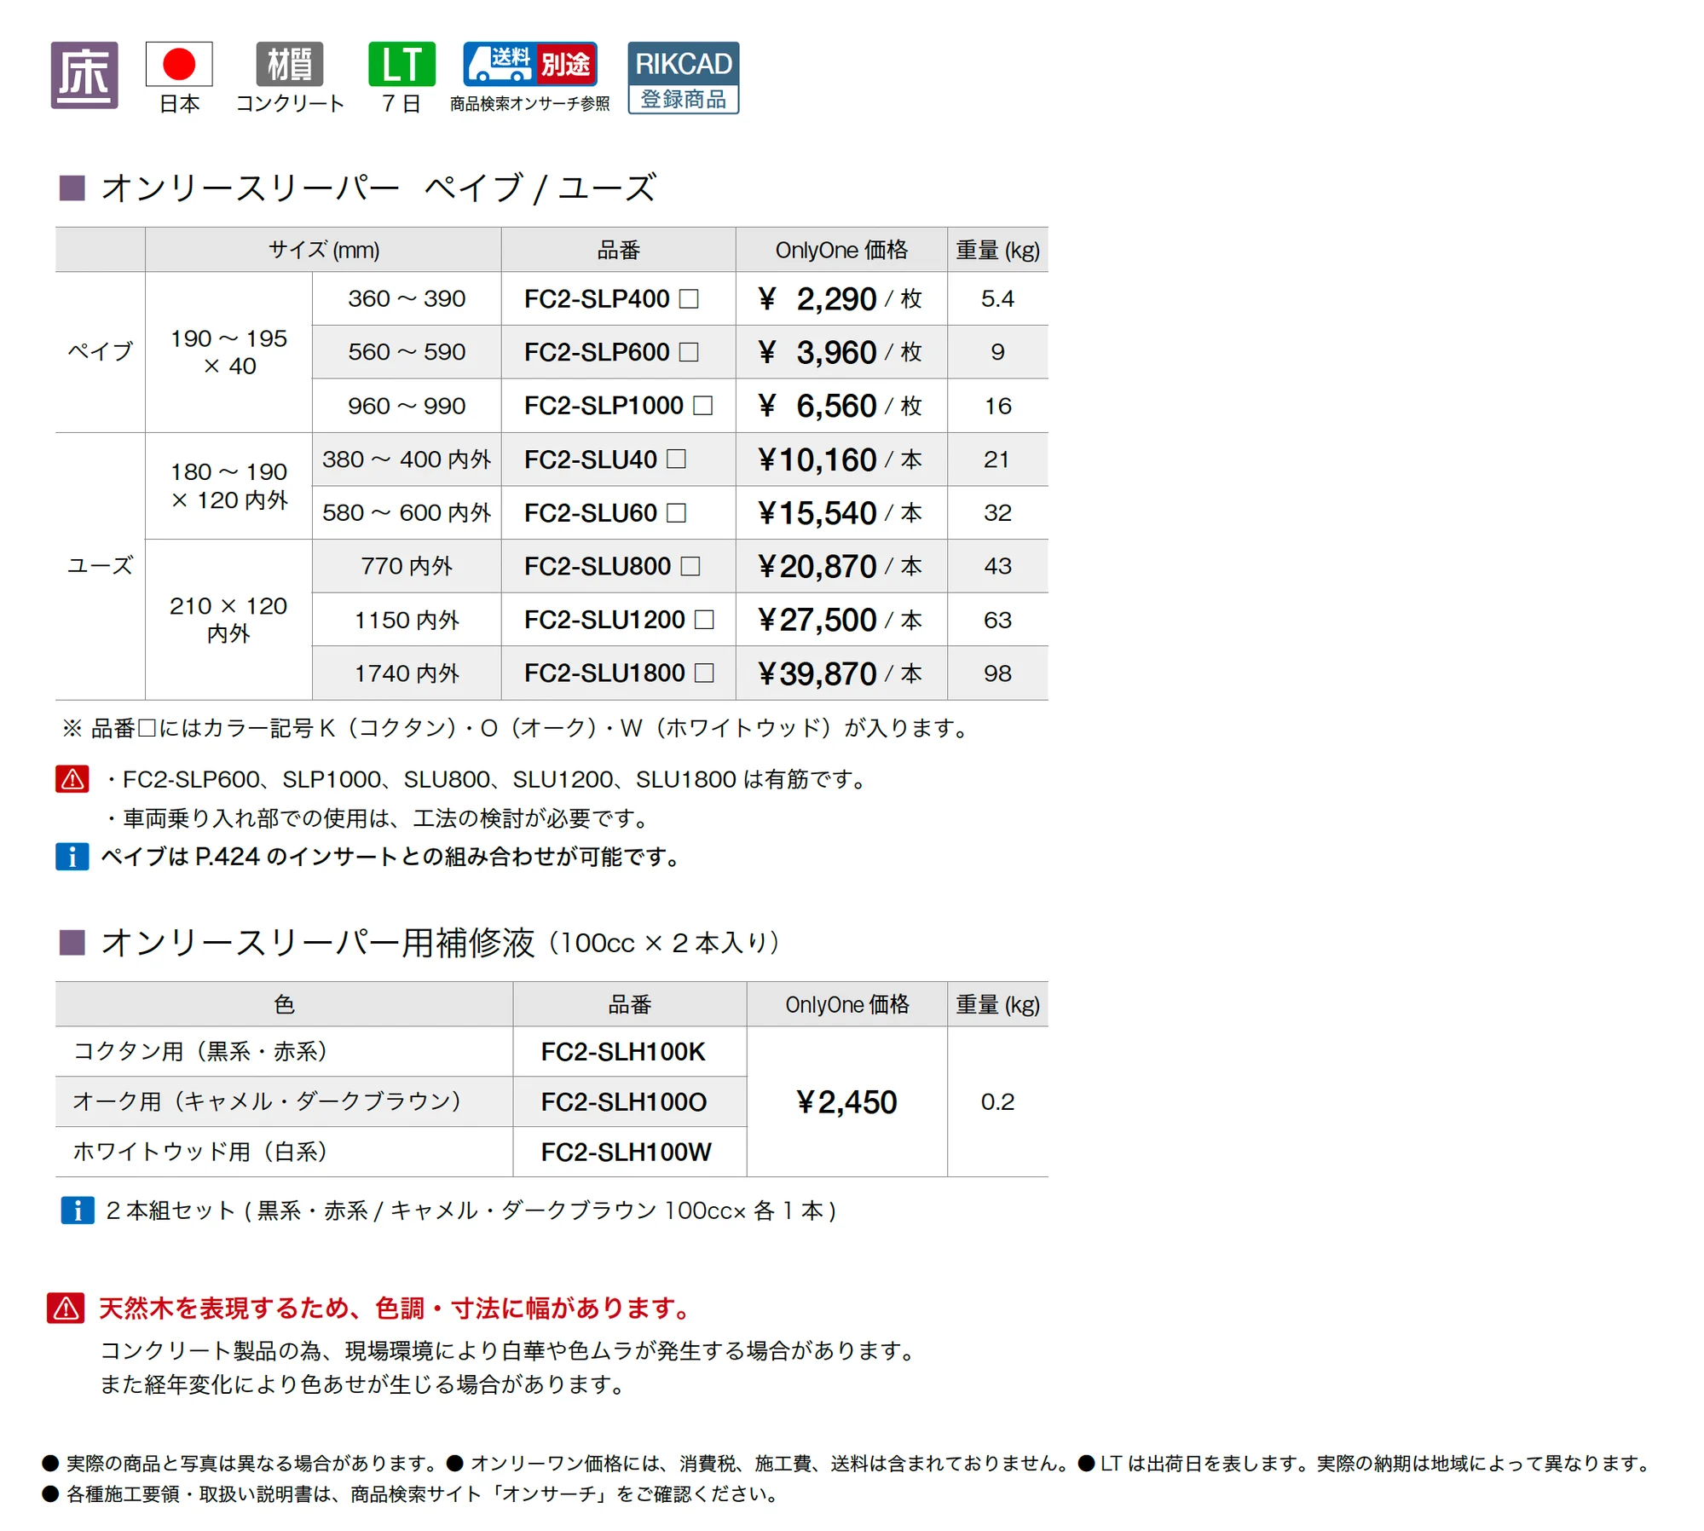Select part number FC2-SLH100W
The image size is (1704, 1531).
(x=626, y=1152)
